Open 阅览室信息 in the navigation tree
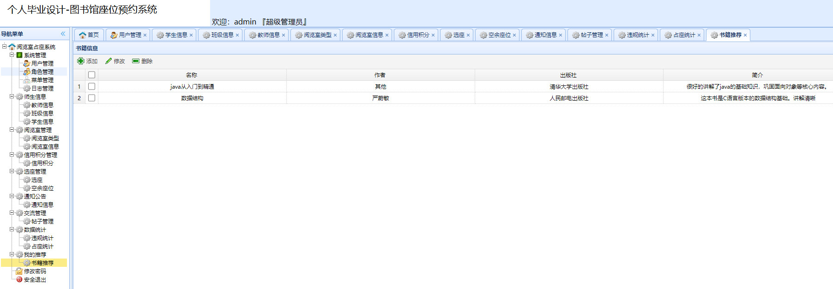Image resolution: width=833 pixels, height=289 pixels. (x=45, y=146)
